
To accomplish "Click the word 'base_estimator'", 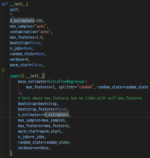I will tap(32, 81).
